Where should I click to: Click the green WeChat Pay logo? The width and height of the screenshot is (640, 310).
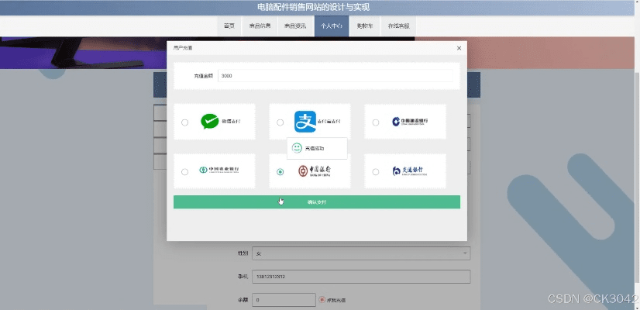[x=210, y=122]
